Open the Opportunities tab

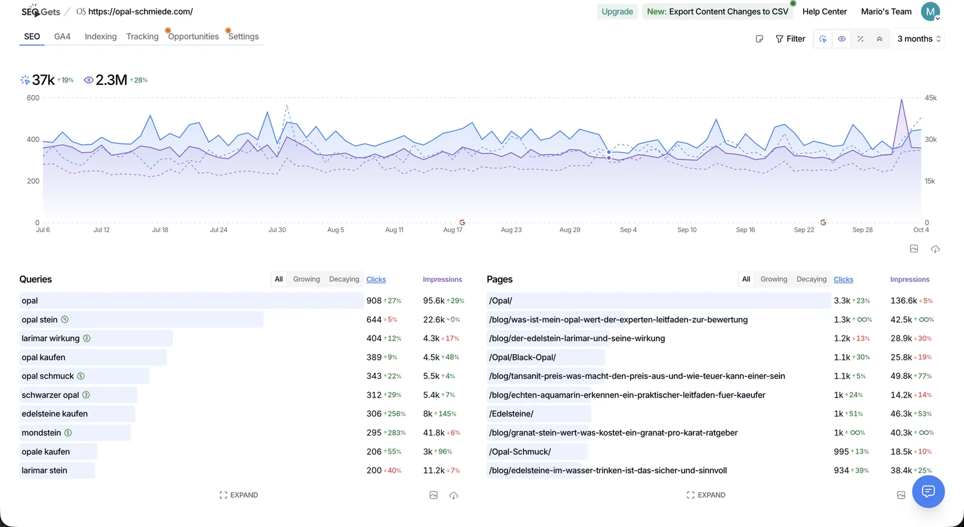[193, 36]
